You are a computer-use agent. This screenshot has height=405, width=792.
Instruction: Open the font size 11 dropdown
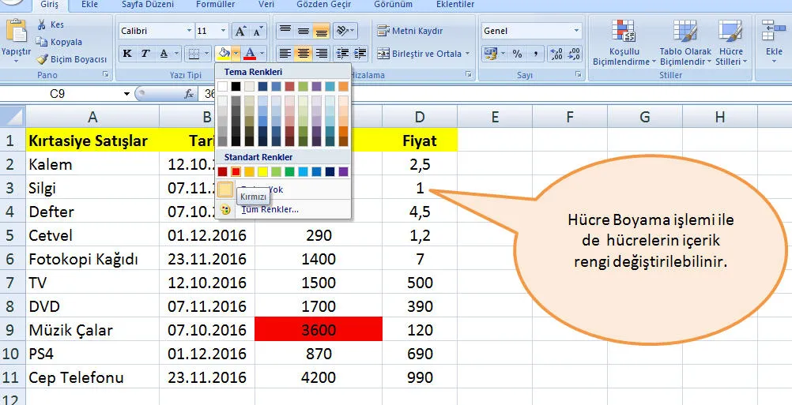(223, 31)
